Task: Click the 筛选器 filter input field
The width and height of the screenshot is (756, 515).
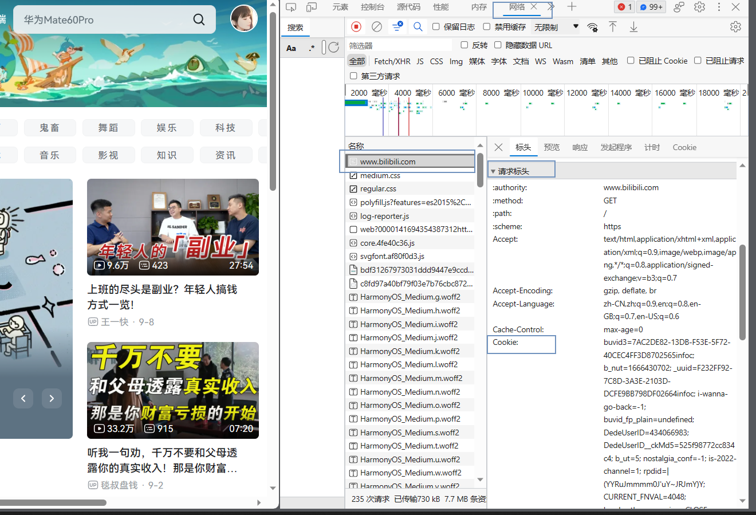Action: tap(399, 45)
